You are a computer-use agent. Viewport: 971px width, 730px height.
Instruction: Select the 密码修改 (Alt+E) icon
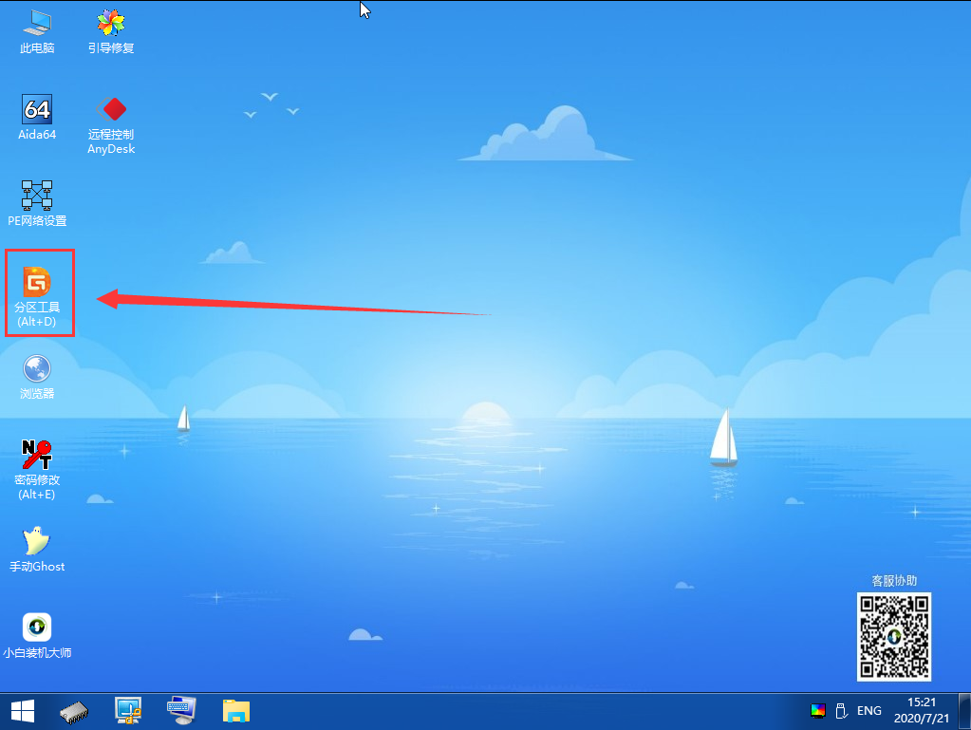coord(37,469)
